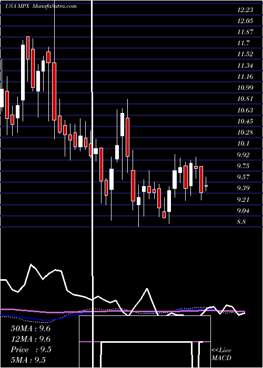Click the 11.52 price axis label

pos(245,54)
